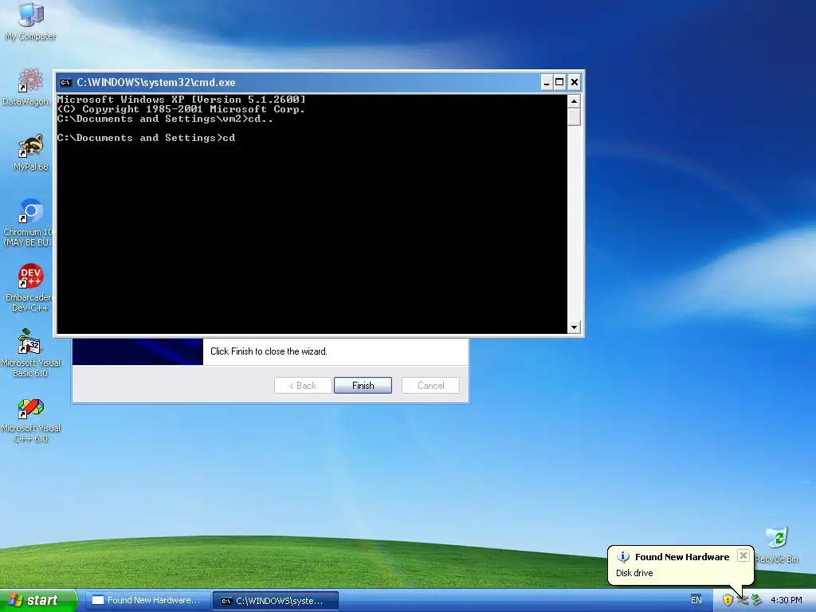Select the DataWagon desktop shortcut
The image size is (816, 612).
coord(29,86)
